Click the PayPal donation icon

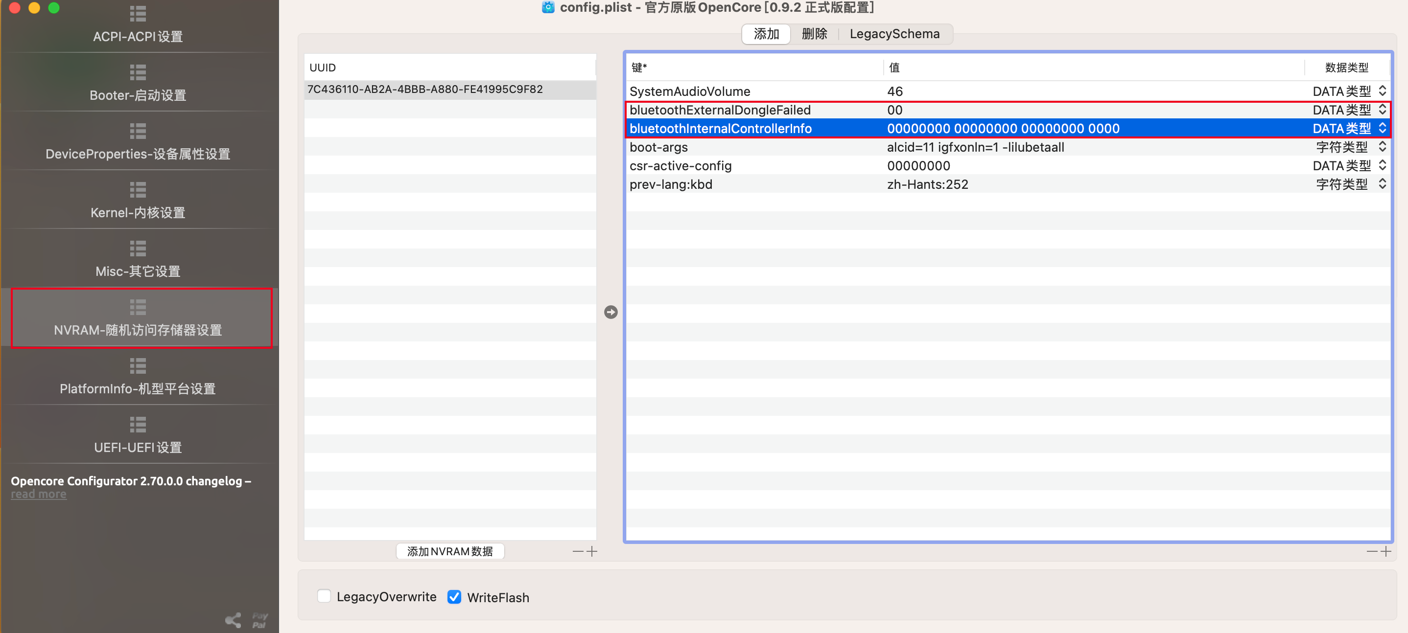(x=259, y=619)
